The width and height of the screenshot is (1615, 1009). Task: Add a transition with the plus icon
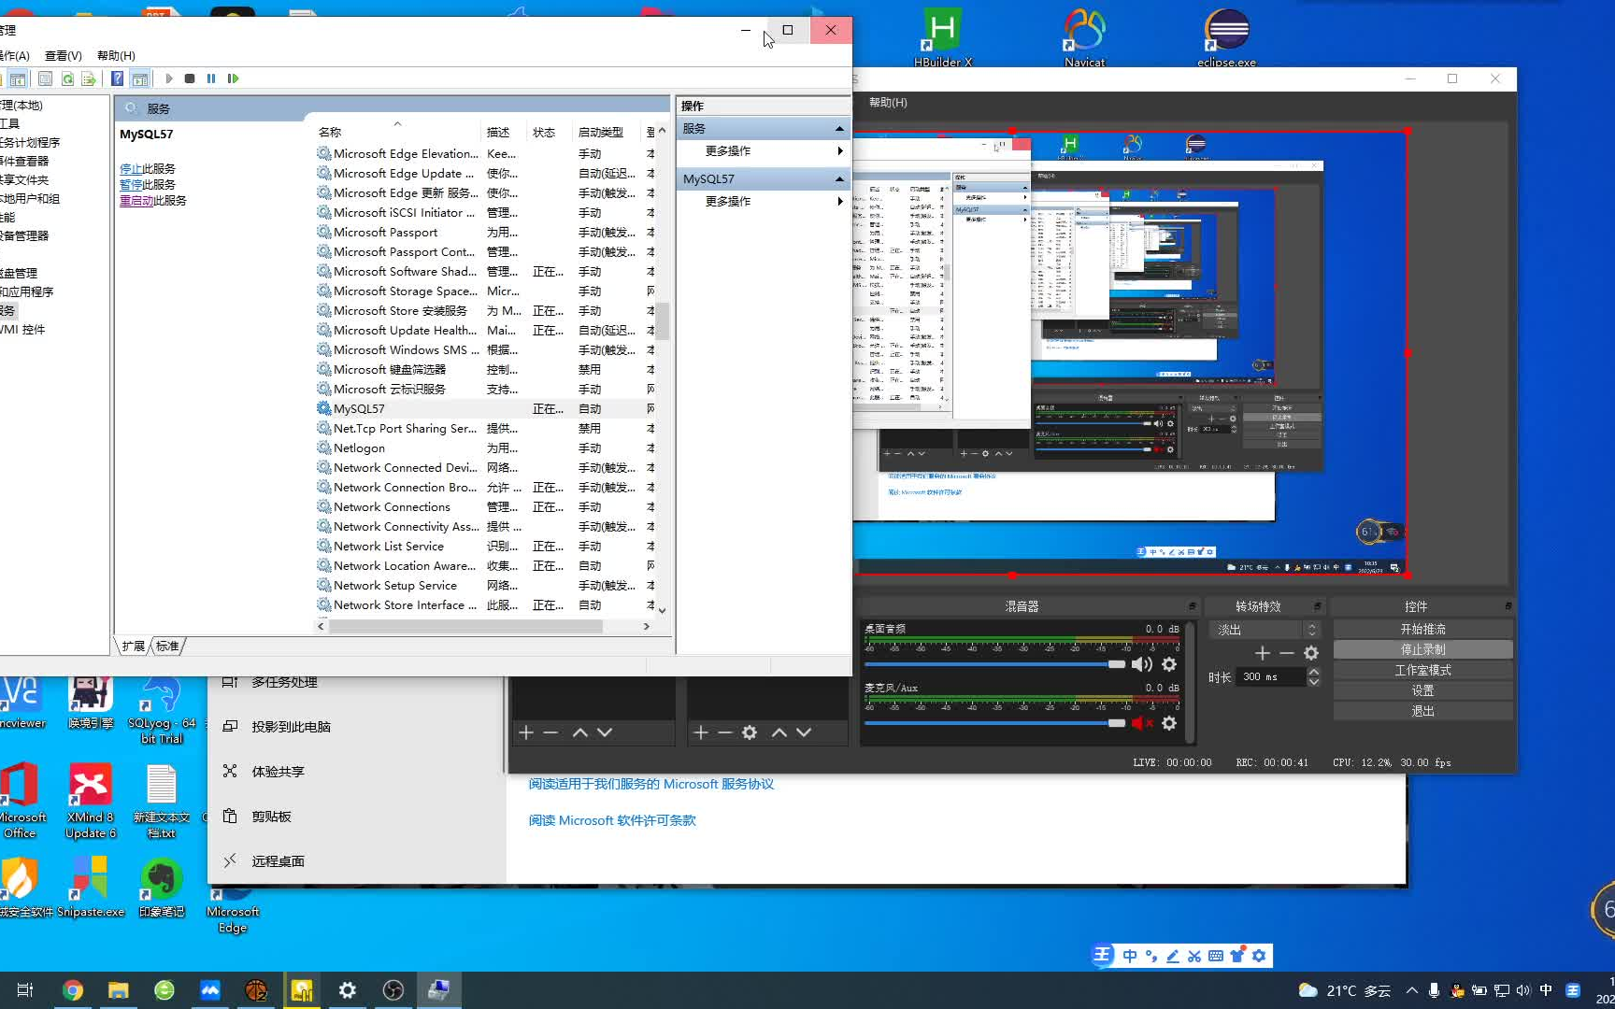(x=1263, y=653)
